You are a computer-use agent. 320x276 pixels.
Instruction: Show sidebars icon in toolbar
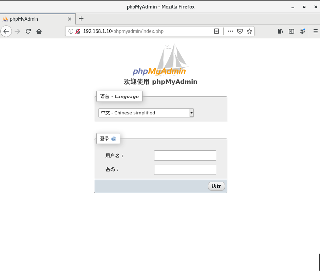291,31
